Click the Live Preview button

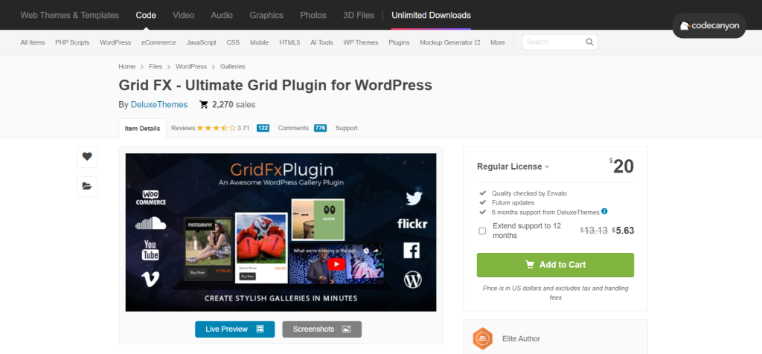tap(234, 329)
